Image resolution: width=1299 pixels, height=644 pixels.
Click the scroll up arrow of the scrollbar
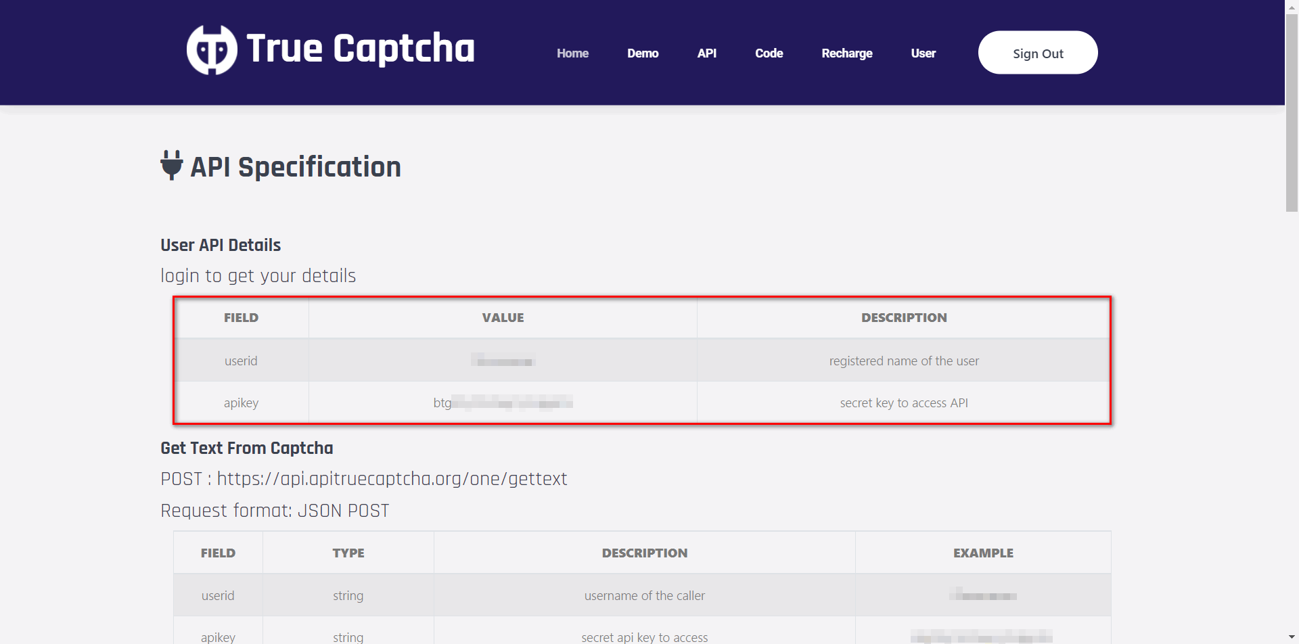point(1292,6)
